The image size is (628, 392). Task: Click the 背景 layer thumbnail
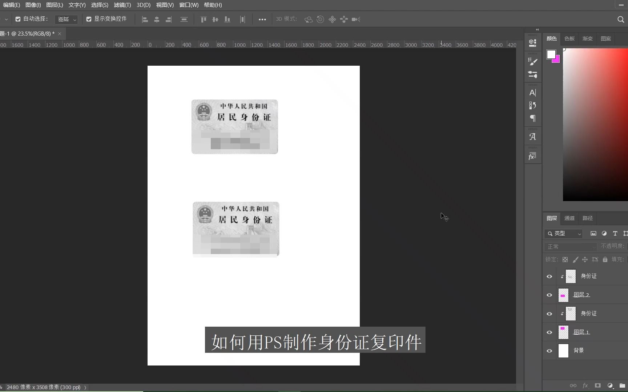pyautogui.click(x=563, y=351)
